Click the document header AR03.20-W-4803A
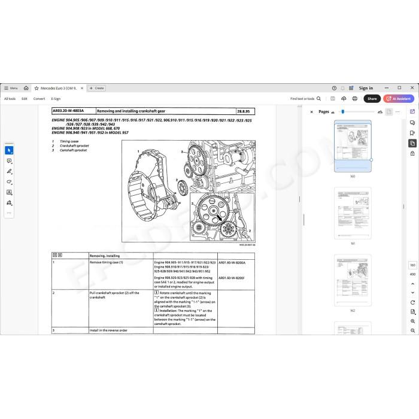The width and height of the screenshot is (419, 419). pyautogui.click(x=68, y=111)
